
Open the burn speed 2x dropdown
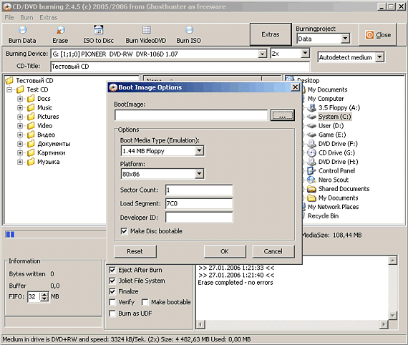305,54
